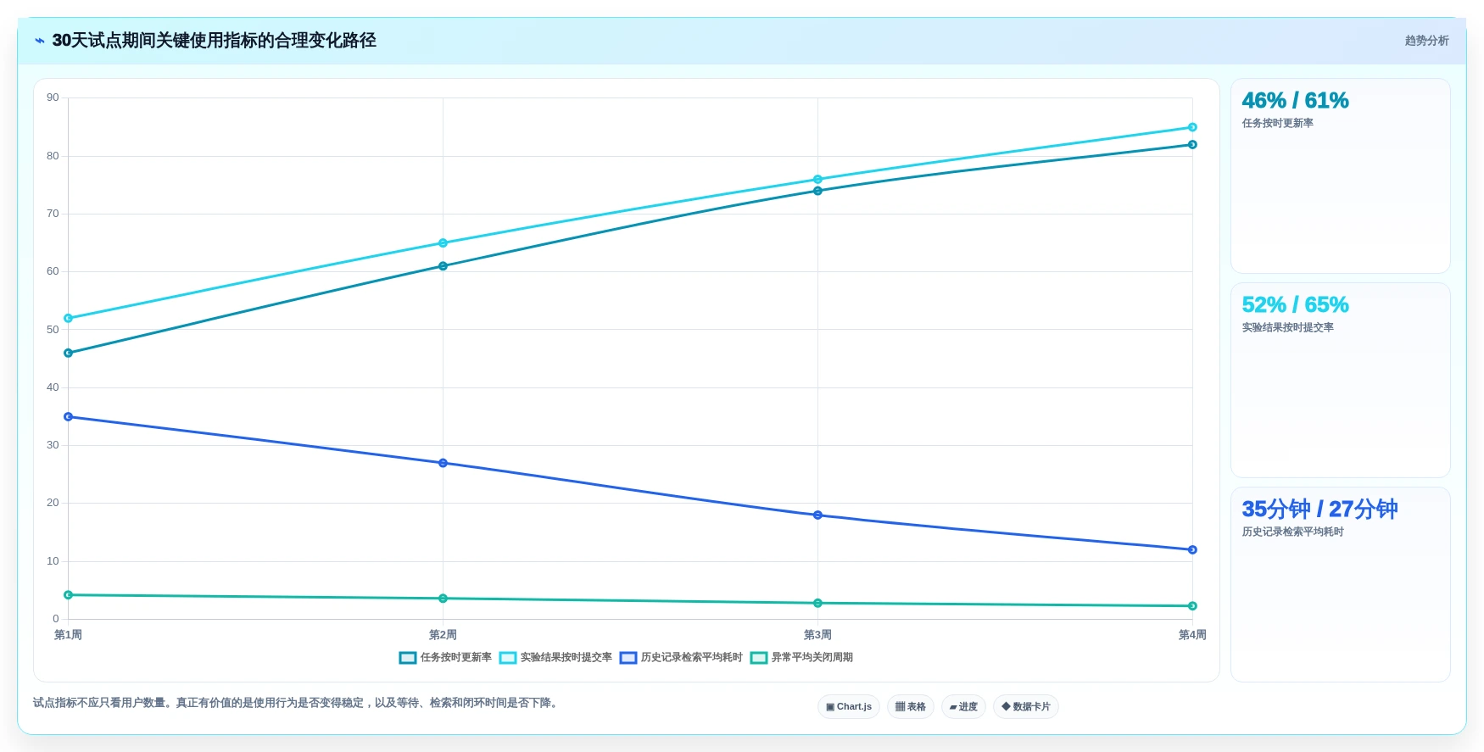This screenshot has height=752, width=1484.
Task: Open the 52% / 65% 实验结果按时提交率 card
Action: click(1340, 381)
